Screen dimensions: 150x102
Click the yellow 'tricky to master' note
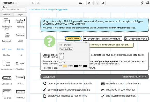[111, 45]
